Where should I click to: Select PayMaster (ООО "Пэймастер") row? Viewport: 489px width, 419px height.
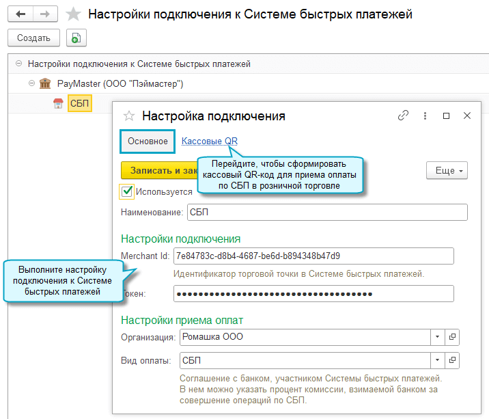(248, 83)
